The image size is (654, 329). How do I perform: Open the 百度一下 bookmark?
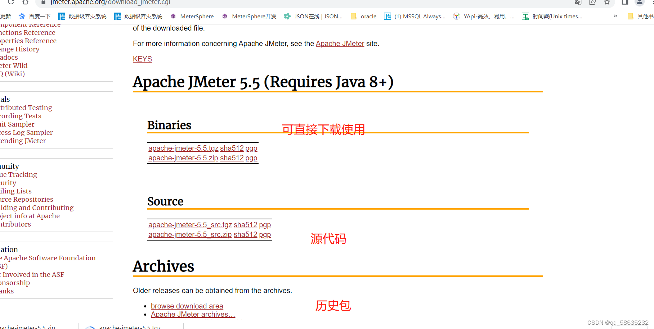(35, 16)
